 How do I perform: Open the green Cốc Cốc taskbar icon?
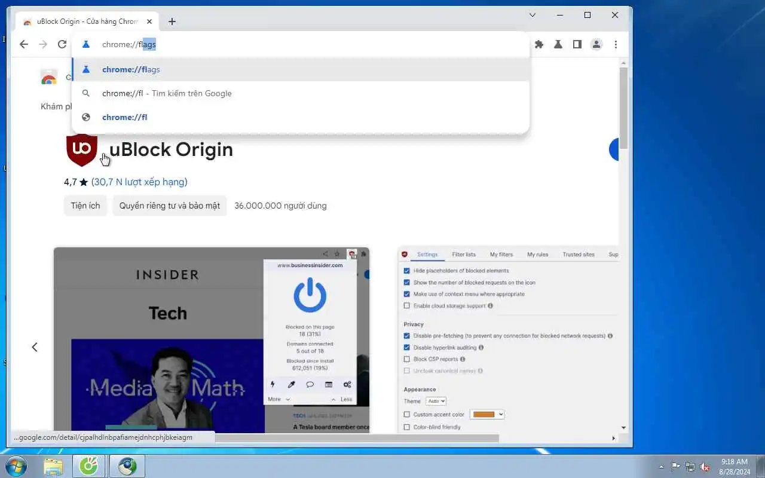click(90, 466)
